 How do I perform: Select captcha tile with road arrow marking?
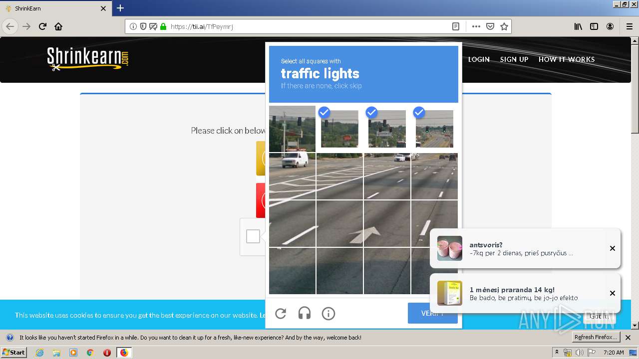click(x=387, y=223)
